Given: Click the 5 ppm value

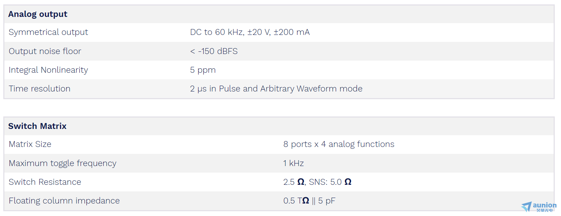Looking at the screenshot, I should tap(203, 70).
